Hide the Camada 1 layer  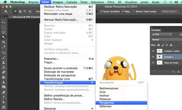(x=153, y=57)
